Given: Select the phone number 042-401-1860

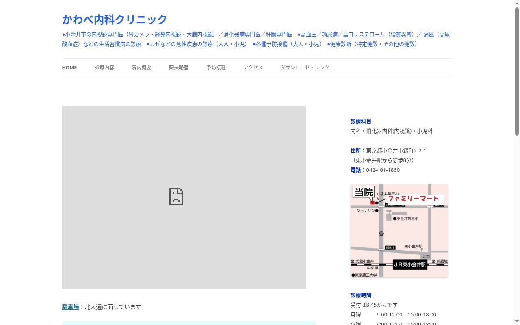Looking at the screenshot, I should tap(383, 170).
